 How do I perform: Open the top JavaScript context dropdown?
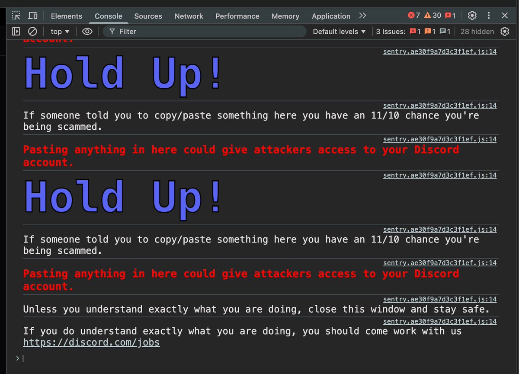pyautogui.click(x=60, y=32)
